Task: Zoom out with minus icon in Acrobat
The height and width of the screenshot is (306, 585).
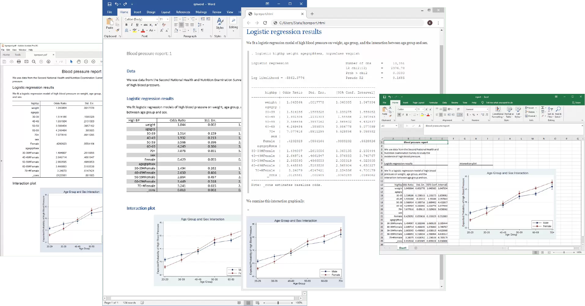Action: tap(86, 61)
